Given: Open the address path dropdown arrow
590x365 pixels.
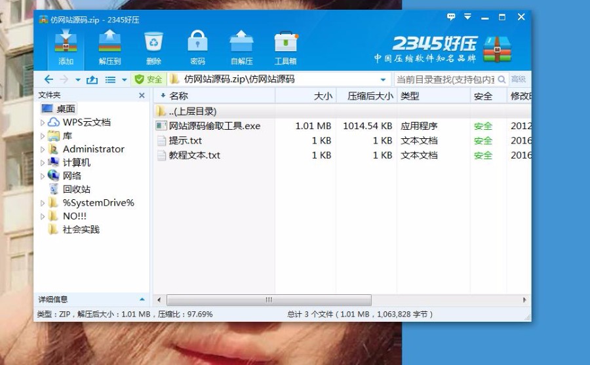Looking at the screenshot, I should click(383, 80).
